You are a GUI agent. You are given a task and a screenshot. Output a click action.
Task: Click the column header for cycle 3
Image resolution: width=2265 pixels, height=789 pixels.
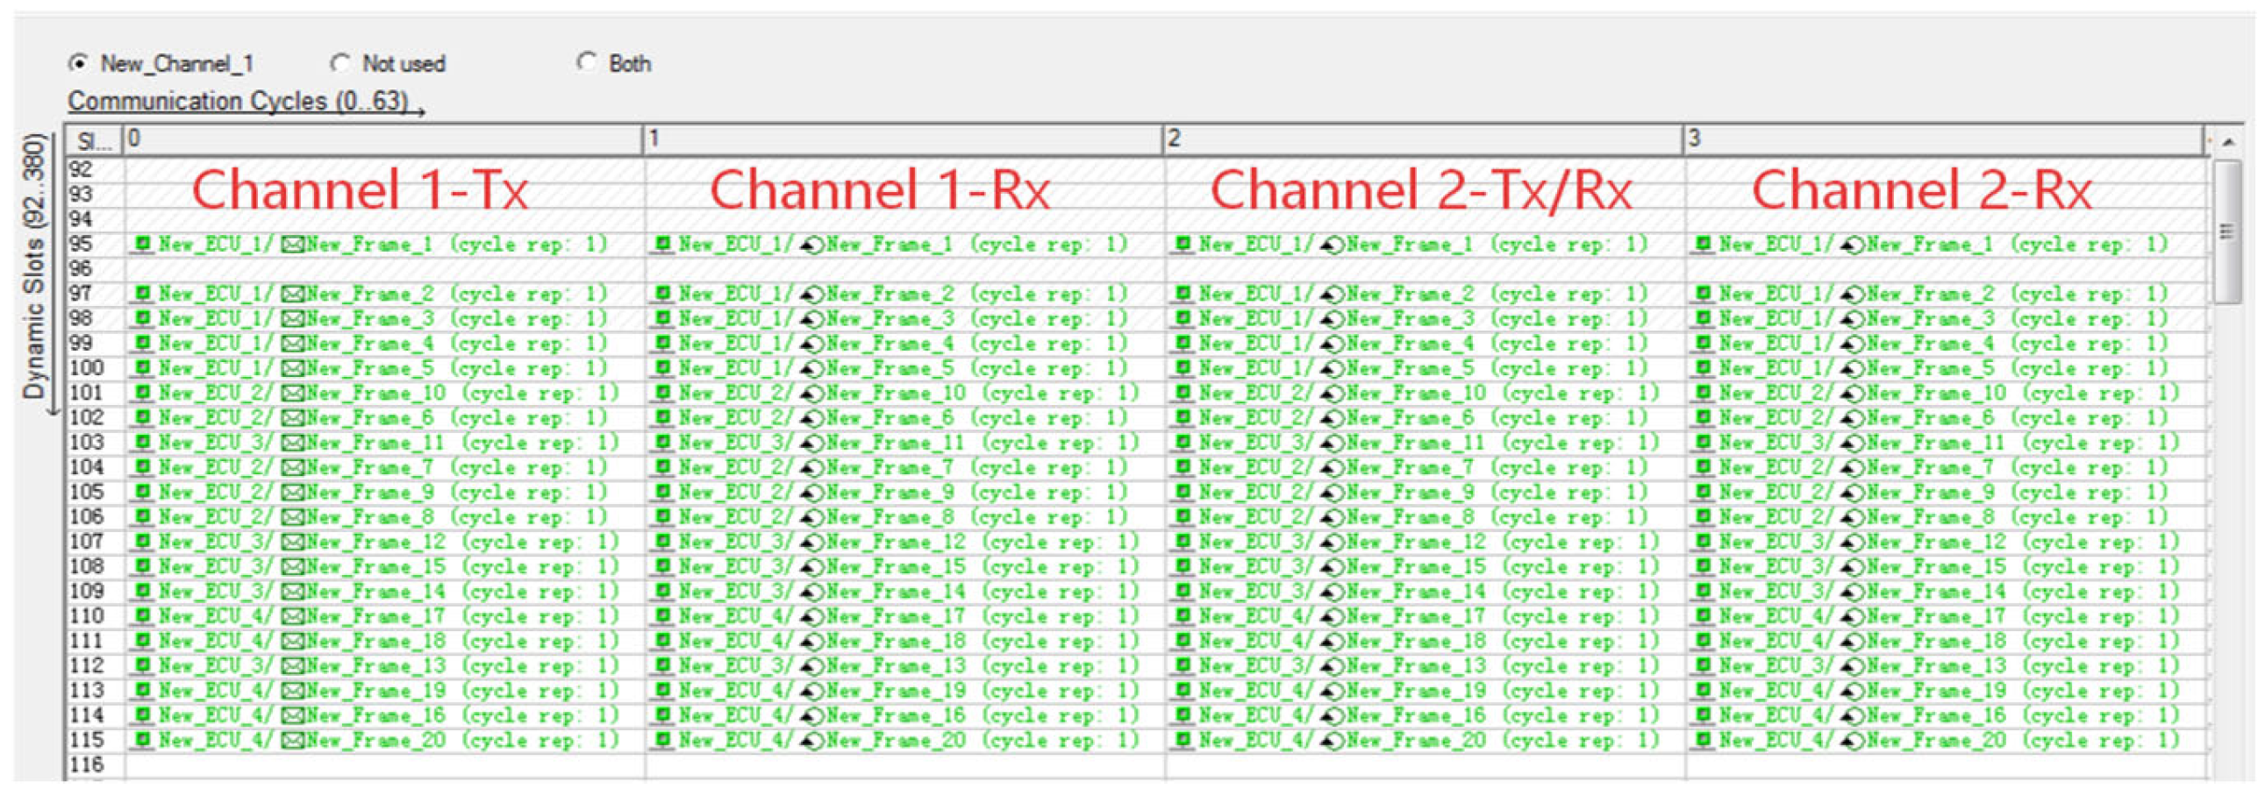point(1945,139)
